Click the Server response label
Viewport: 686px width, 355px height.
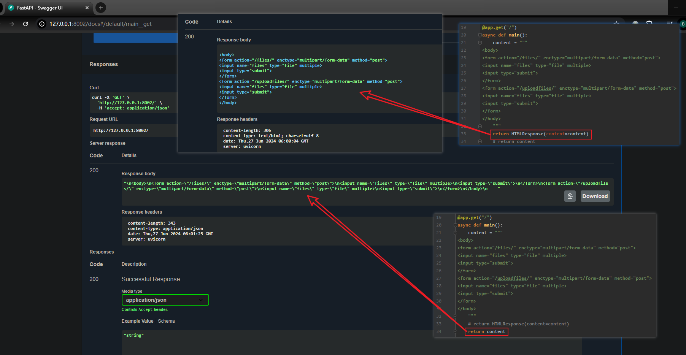108,143
